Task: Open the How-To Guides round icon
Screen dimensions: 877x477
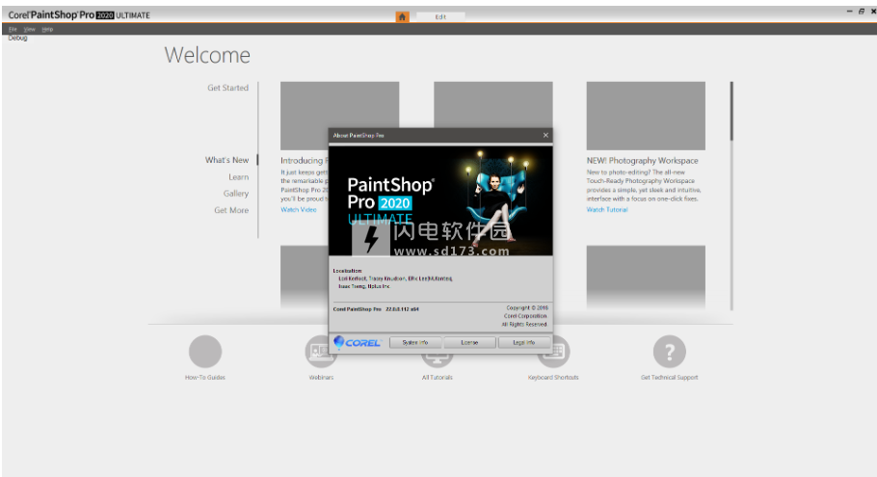Action: pyautogui.click(x=205, y=352)
